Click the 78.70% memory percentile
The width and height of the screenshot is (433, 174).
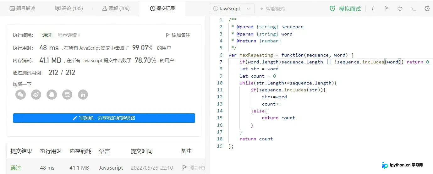click(x=145, y=60)
